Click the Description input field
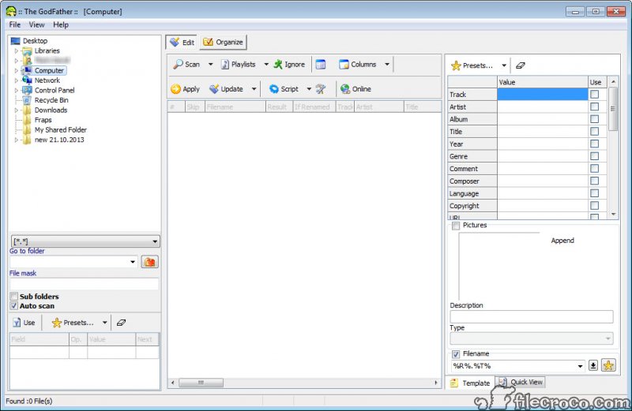Screen dimensions: 632x411 [x=532, y=317]
